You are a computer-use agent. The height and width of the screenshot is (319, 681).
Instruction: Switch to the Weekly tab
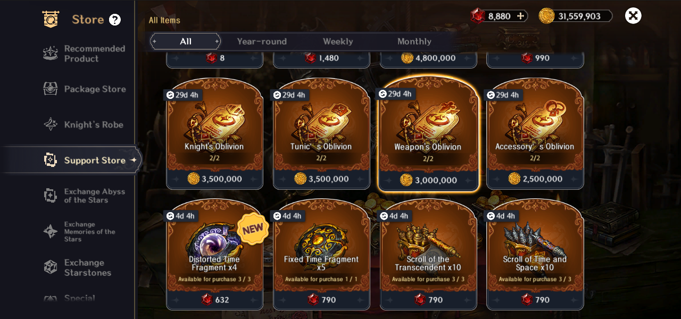(x=338, y=41)
